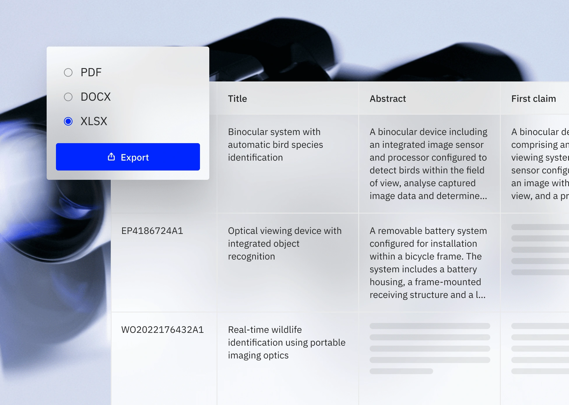Click the blue Export button

point(128,157)
